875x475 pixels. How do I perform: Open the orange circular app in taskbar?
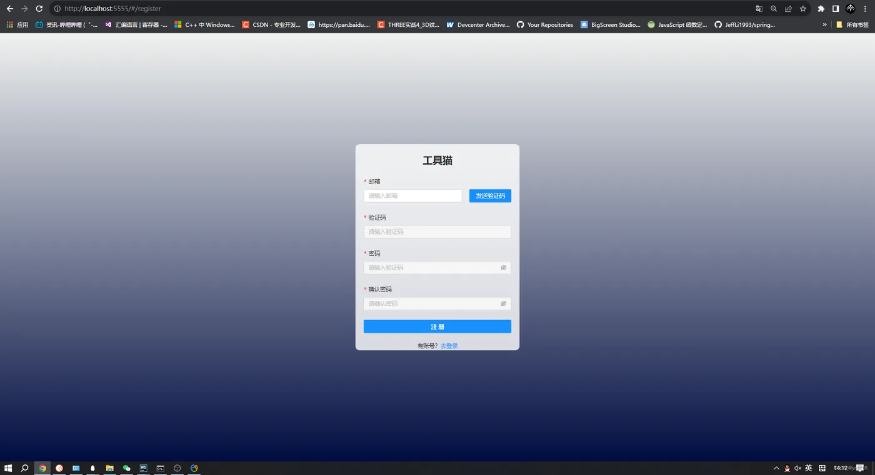click(x=59, y=468)
